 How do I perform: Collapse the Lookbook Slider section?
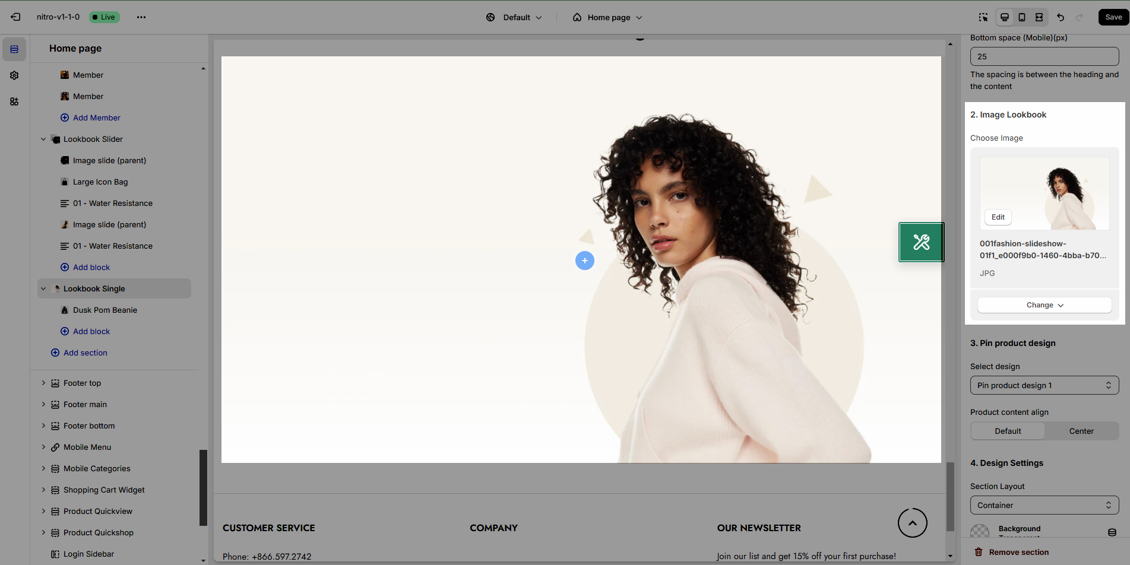[x=43, y=139]
